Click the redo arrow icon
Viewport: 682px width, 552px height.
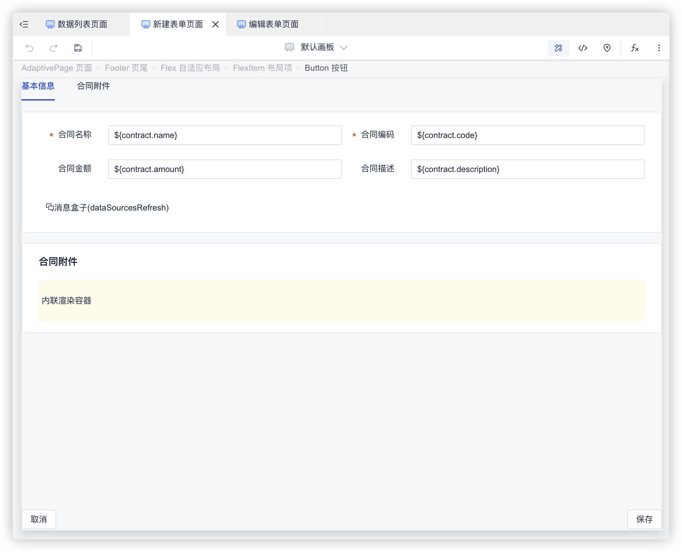point(54,48)
